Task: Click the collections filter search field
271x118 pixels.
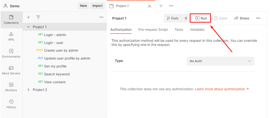Action: coord(67,17)
